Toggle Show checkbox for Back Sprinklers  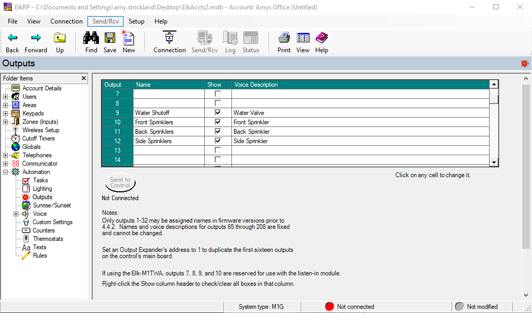pyautogui.click(x=218, y=132)
